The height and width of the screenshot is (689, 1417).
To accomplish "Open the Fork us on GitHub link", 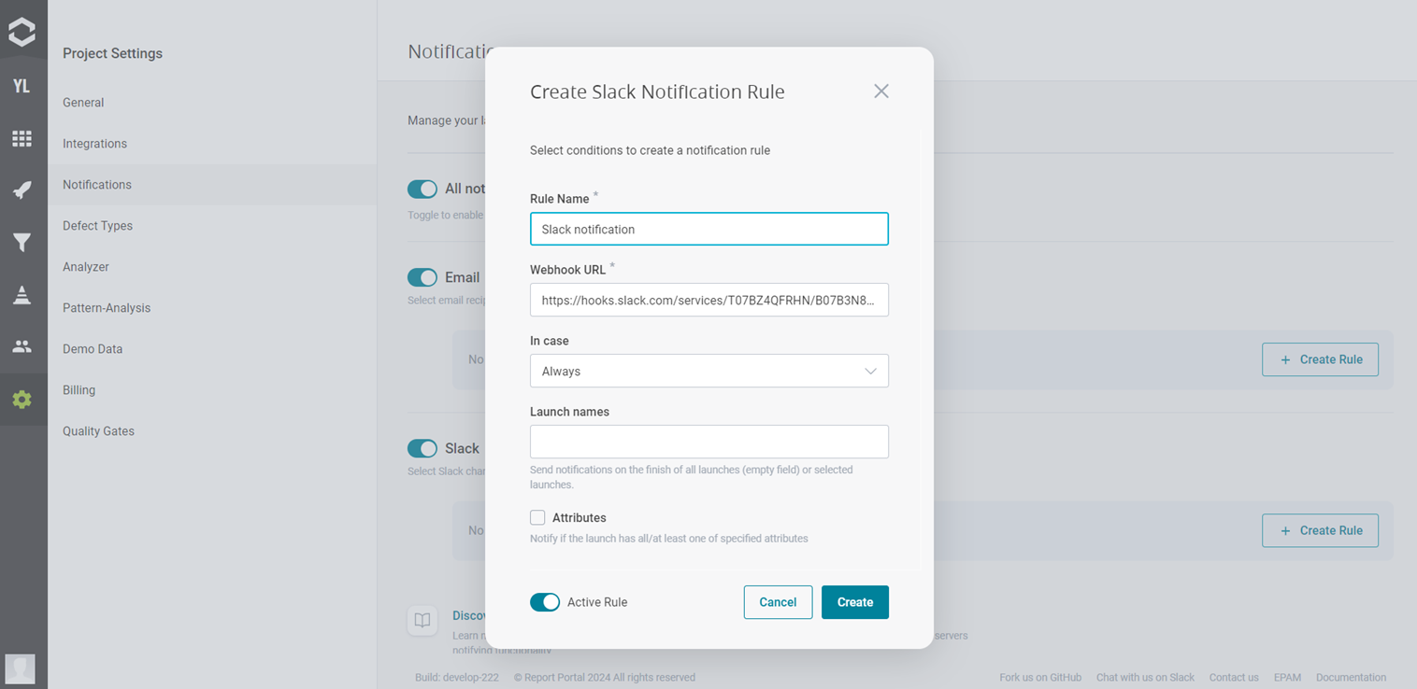I will (x=1040, y=677).
